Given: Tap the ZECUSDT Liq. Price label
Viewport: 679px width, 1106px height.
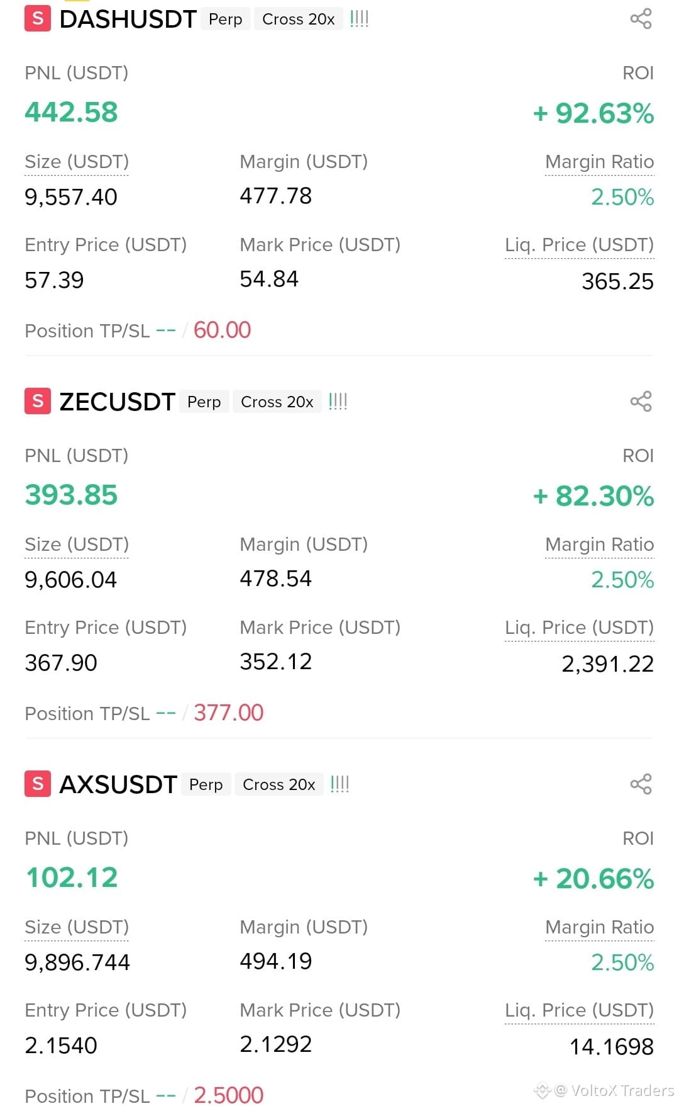Looking at the screenshot, I should coord(579,628).
